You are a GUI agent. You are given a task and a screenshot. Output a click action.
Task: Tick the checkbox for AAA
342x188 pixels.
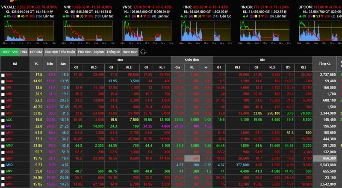click(3, 75)
